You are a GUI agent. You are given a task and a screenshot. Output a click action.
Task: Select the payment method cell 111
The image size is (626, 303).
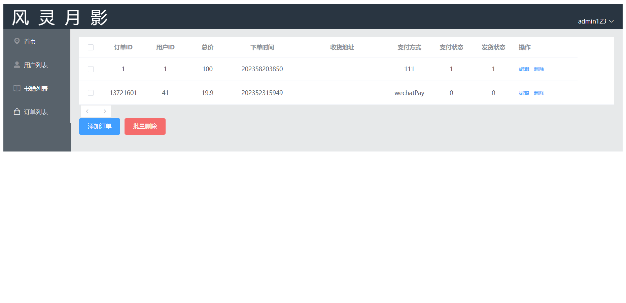coord(409,69)
